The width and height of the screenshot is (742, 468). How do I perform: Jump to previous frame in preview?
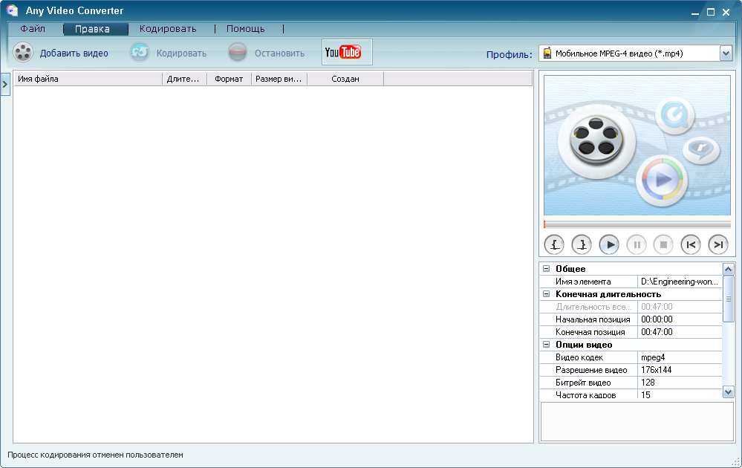(x=691, y=244)
